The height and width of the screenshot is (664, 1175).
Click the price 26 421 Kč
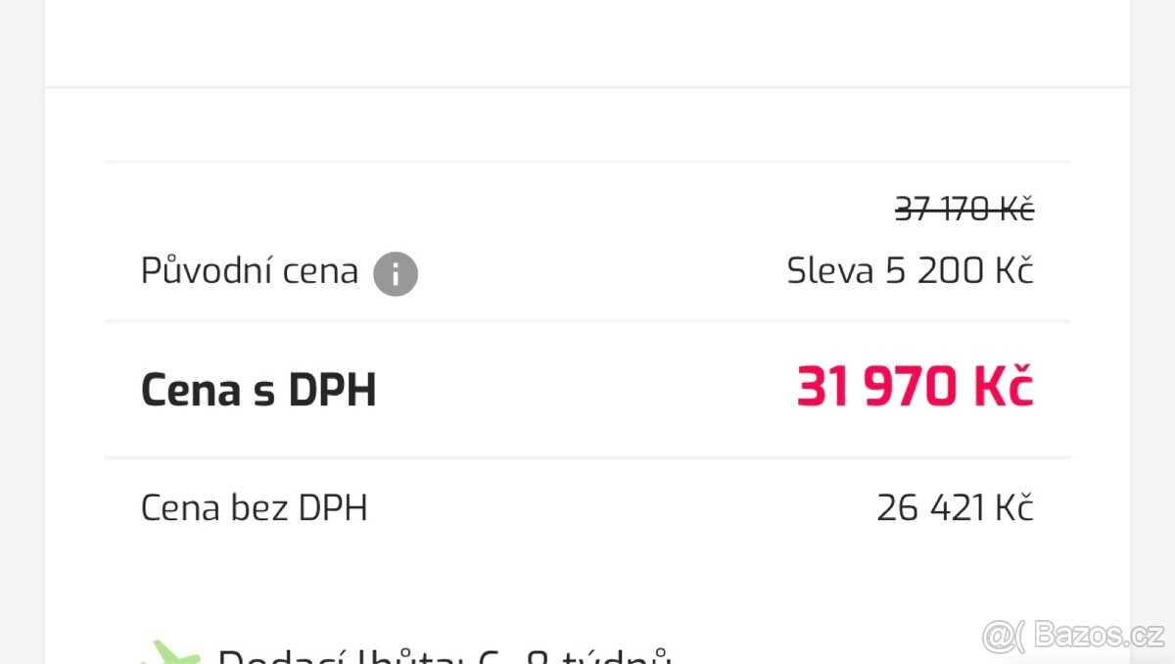click(955, 507)
